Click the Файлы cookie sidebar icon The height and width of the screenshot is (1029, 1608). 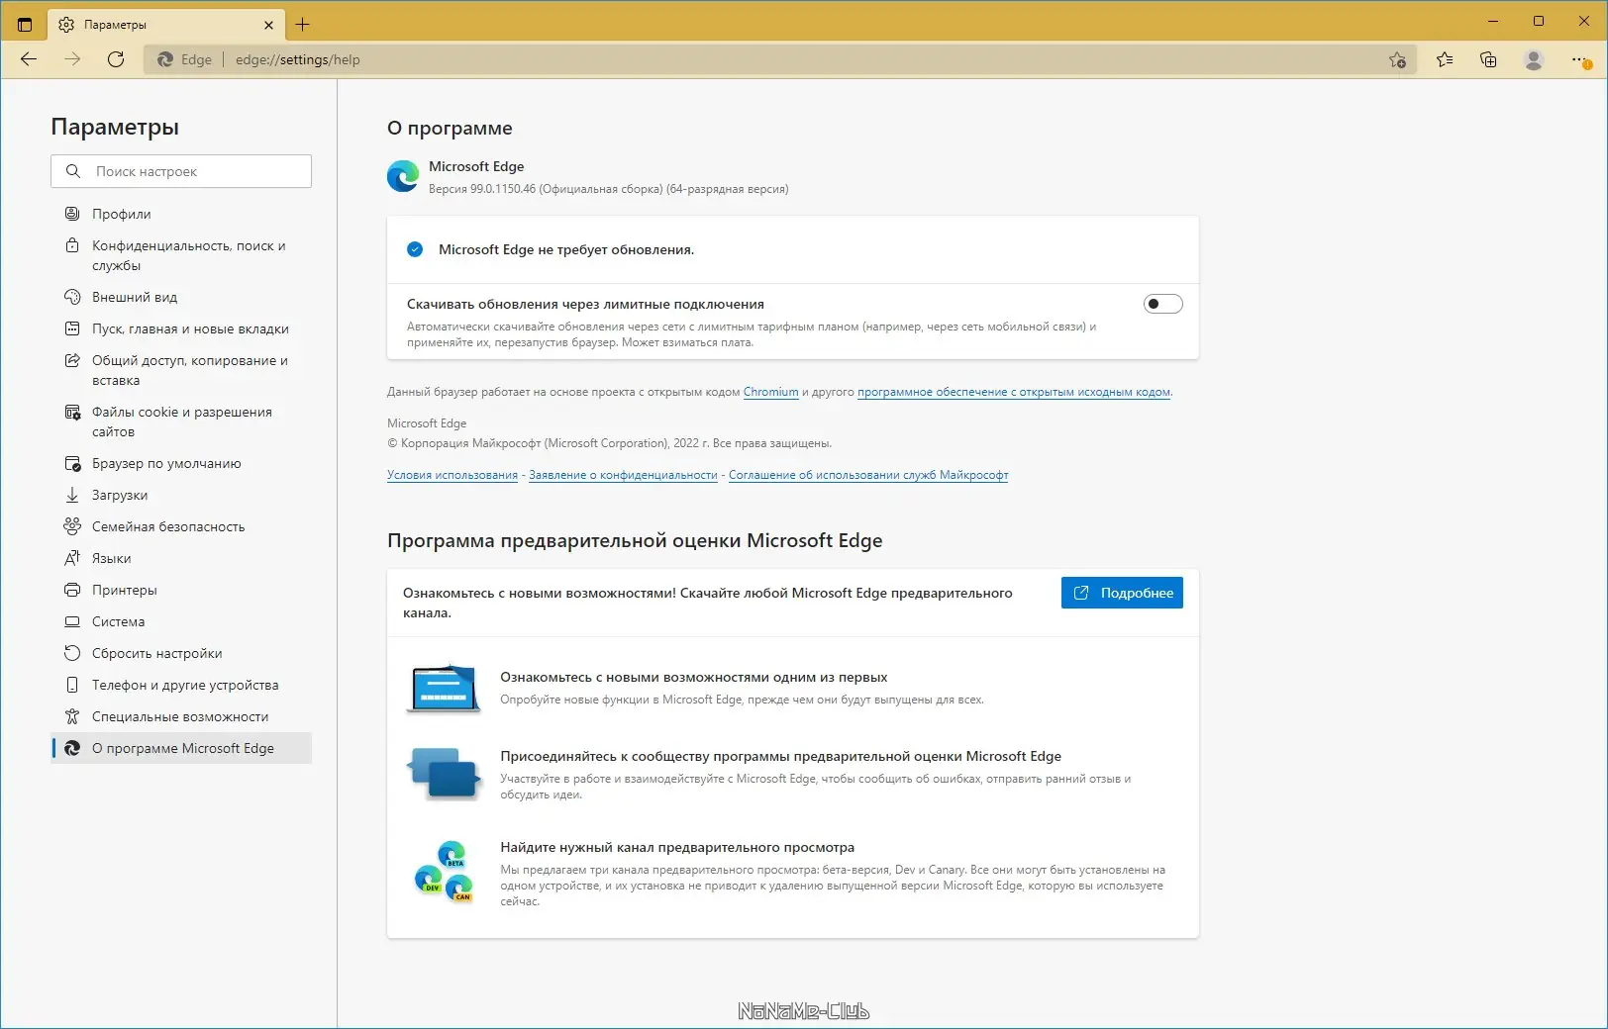click(x=72, y=412)
